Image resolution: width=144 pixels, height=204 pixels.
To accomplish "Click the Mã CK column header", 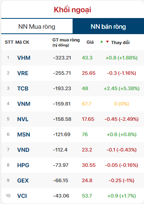I will pos(22,42).
